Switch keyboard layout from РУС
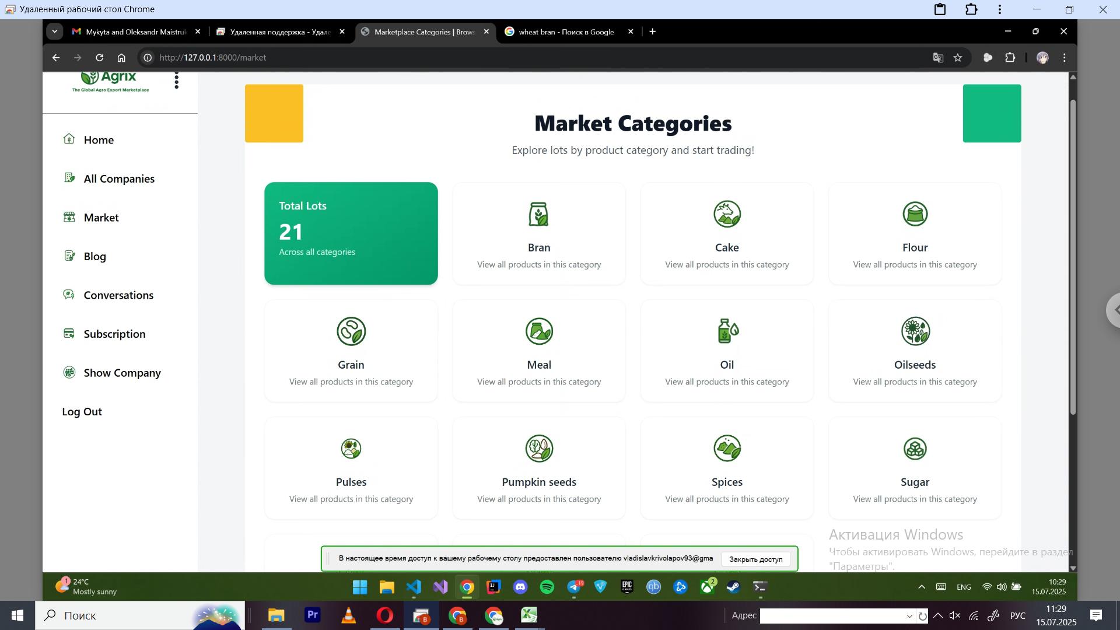Screen dimensions: 1120x630 pyautogui.click(x=1017, y=615)
